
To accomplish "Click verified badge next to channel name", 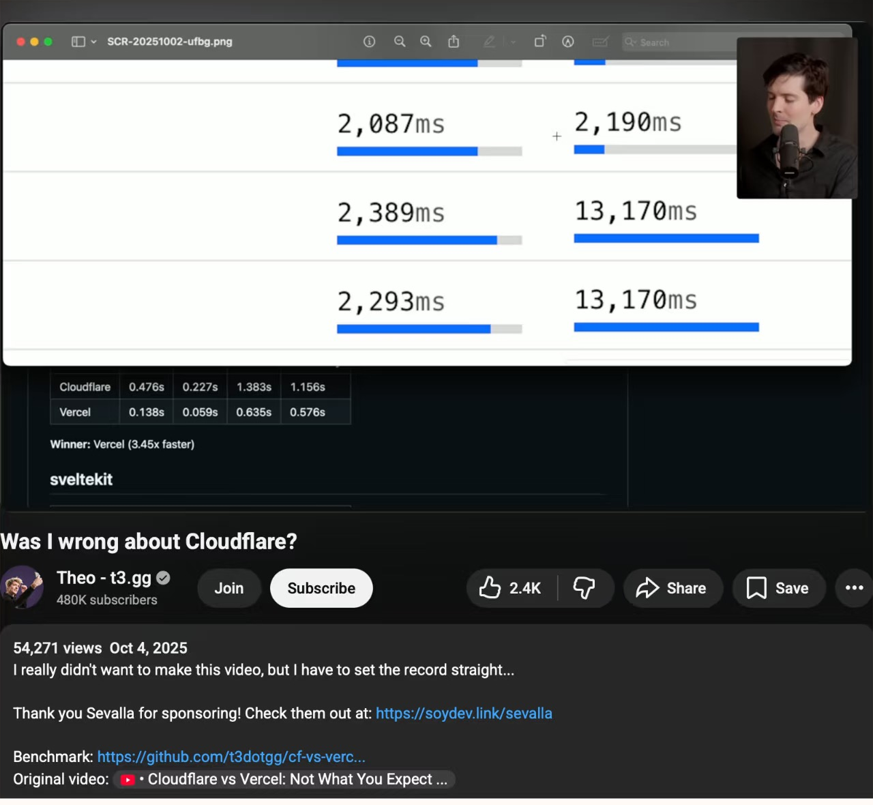I will 163,578.
